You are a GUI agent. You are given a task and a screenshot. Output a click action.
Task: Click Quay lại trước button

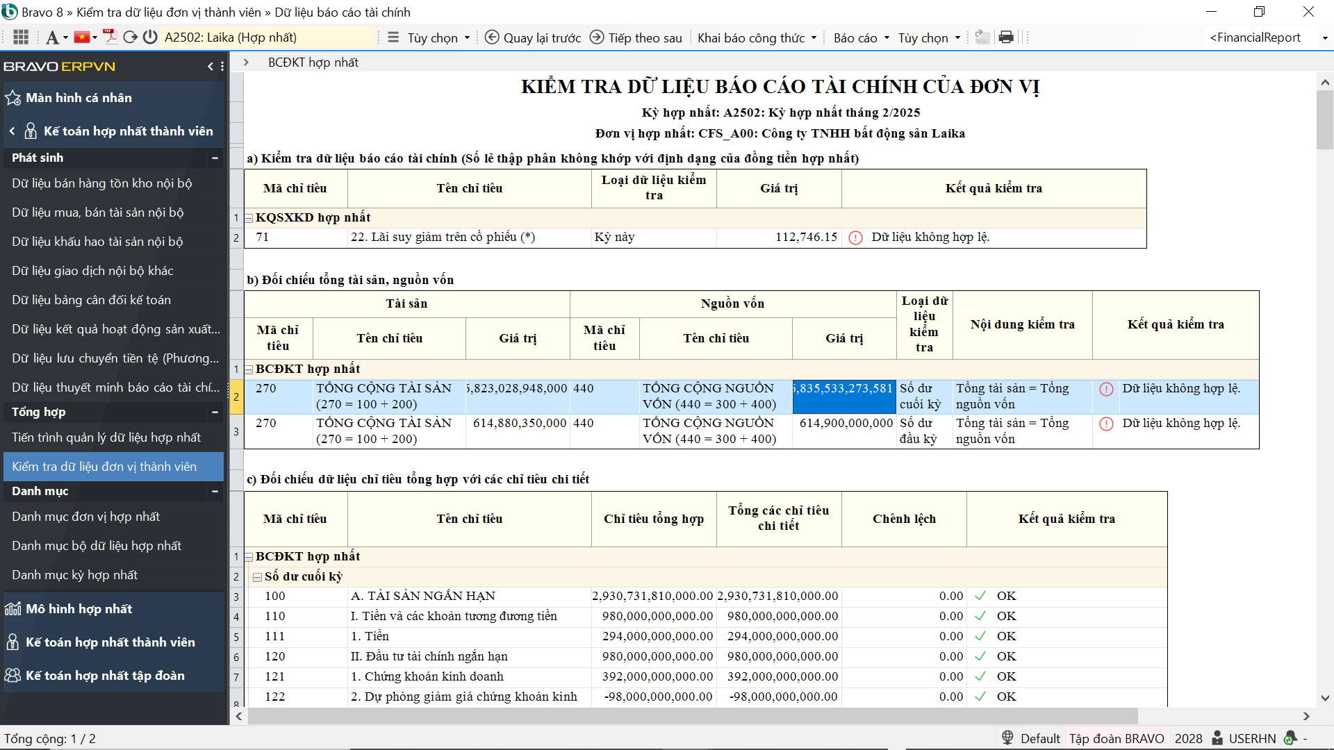[x=533, y=37]
